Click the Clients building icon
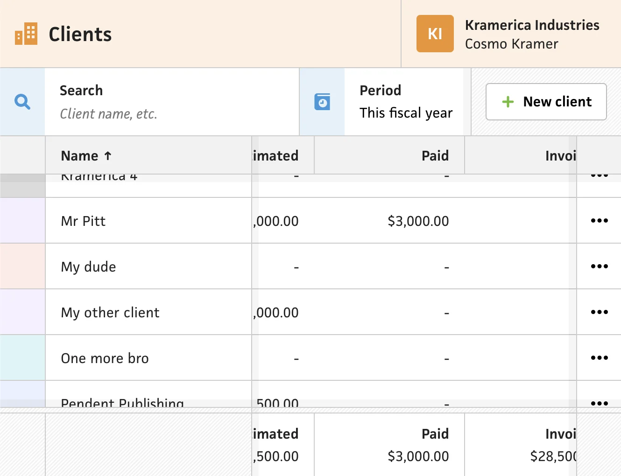 click(x=26, y=34)
